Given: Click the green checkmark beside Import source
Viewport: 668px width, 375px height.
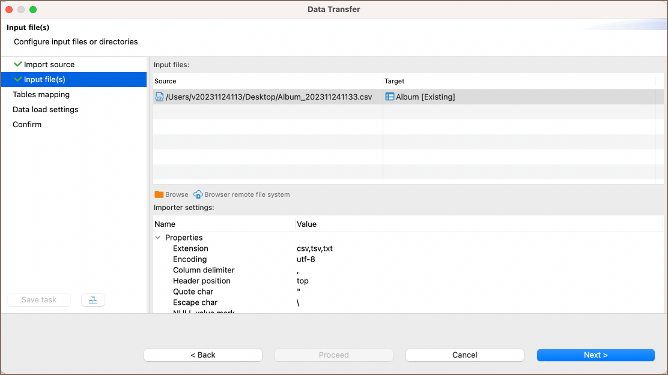Looking at the screenshot, I should pyautogui.click(x=17, y=64).
